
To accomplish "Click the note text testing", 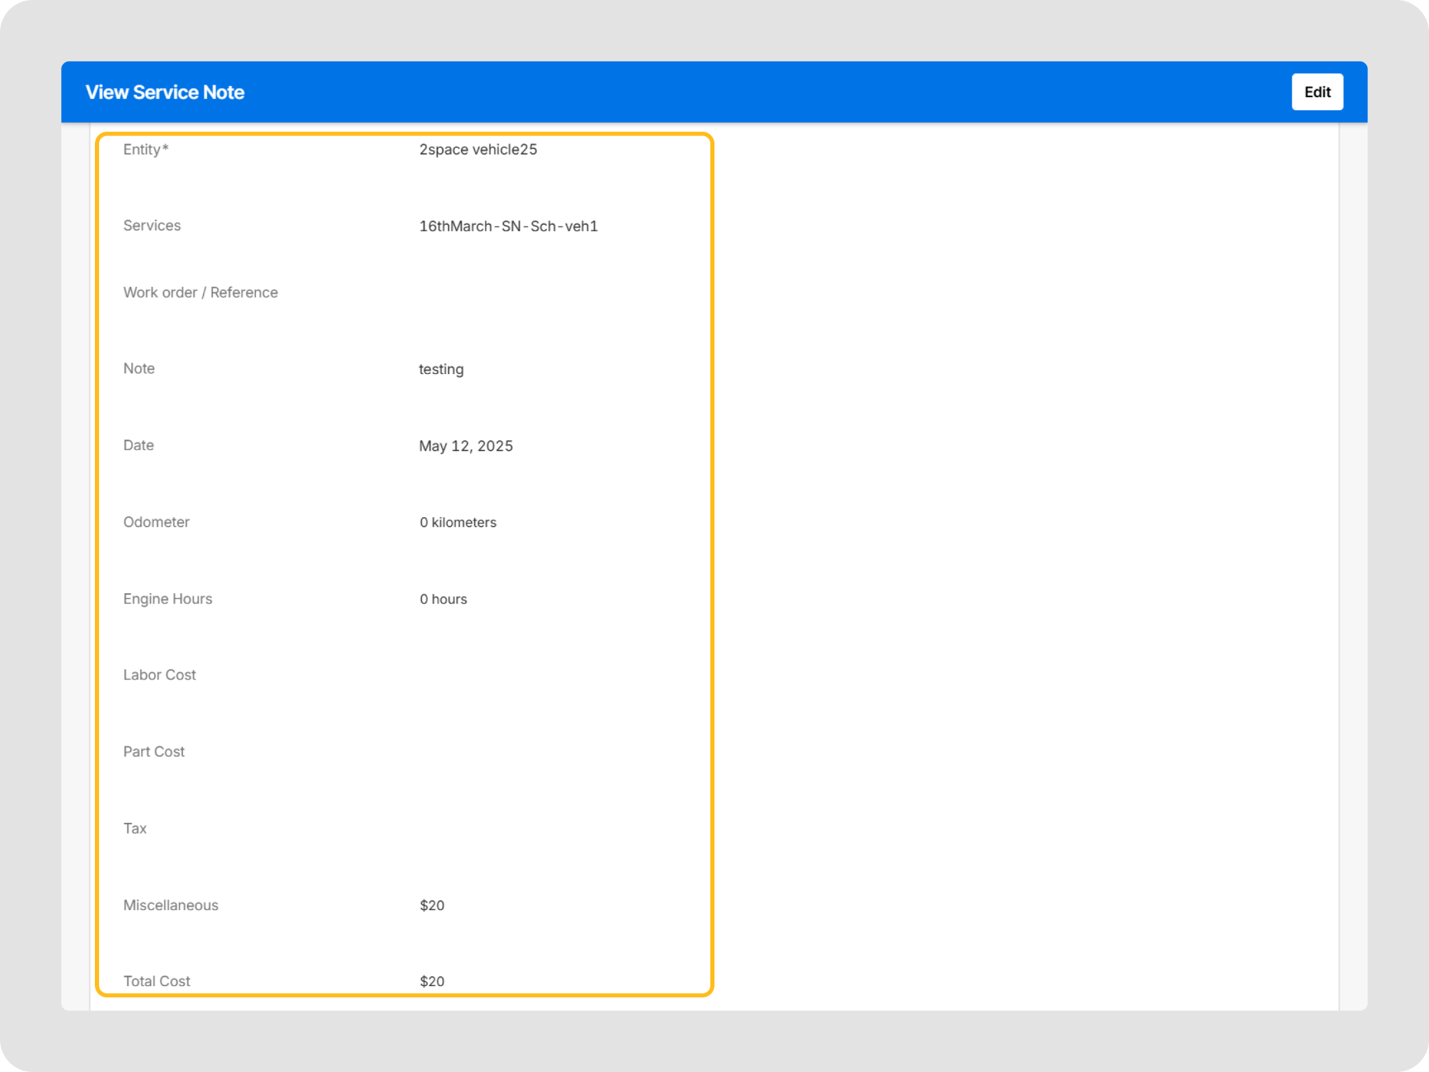I will point(441,369).
